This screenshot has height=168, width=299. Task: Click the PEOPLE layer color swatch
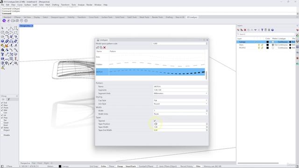[x=268, y=48]
